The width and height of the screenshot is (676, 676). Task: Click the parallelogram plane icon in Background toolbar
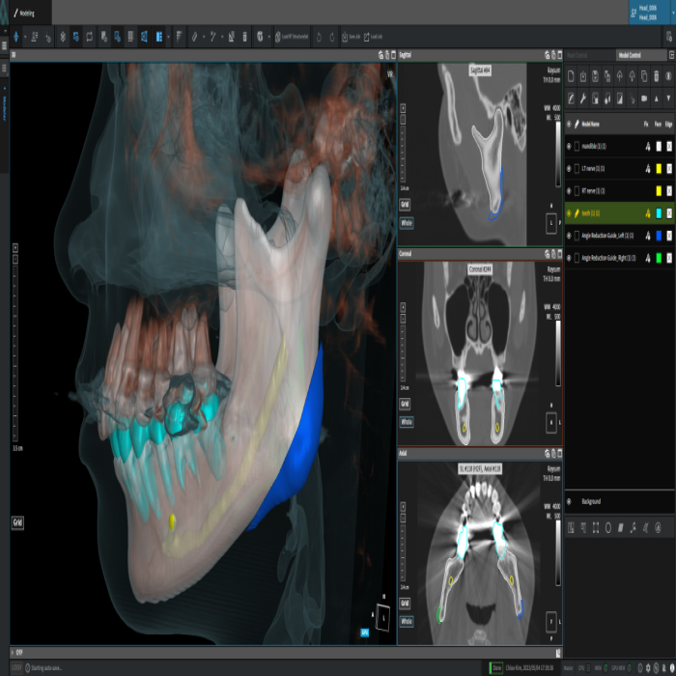point(620,527)
